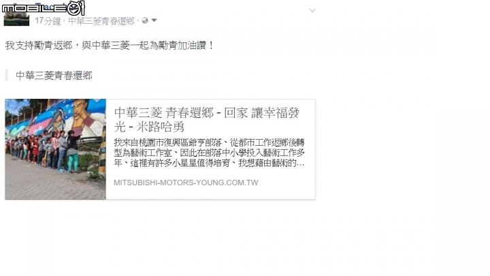Open the post options chevron at top right
The width and height of the screenshot is (490, 276).
coord(312,11)
